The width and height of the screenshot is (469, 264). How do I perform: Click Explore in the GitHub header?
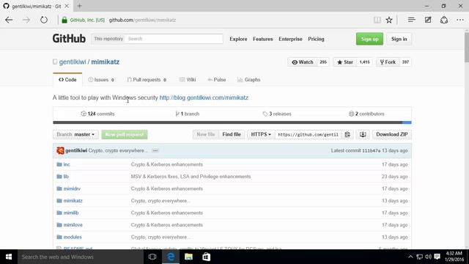(x=238, y=39)
